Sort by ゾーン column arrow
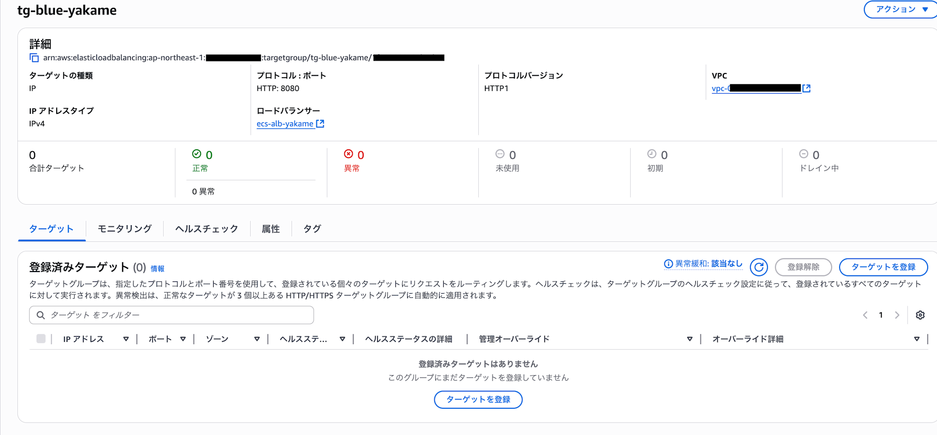 point(257,339)
